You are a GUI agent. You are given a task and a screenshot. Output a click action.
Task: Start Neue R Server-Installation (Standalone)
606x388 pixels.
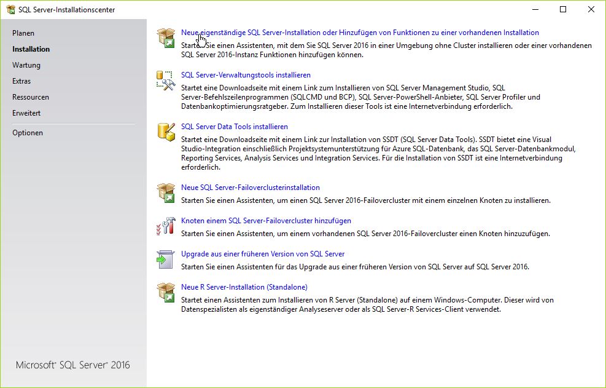point(244,287)
